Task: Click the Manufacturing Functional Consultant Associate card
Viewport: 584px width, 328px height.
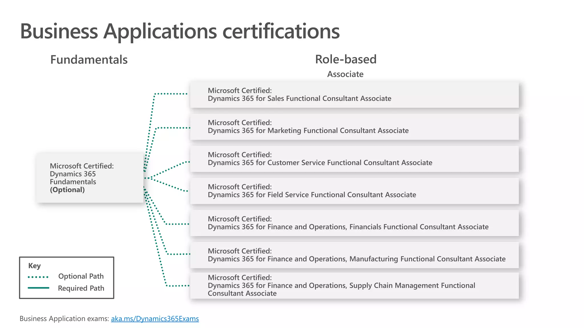Action: (354, 255)
